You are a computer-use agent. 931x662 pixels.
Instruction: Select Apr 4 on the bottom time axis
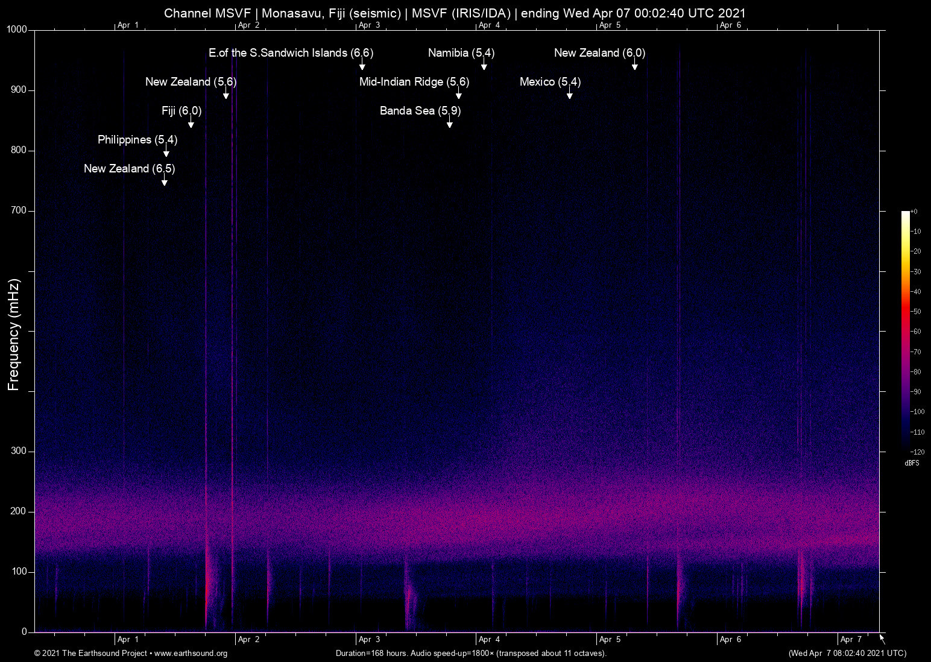tap(489, 640)
